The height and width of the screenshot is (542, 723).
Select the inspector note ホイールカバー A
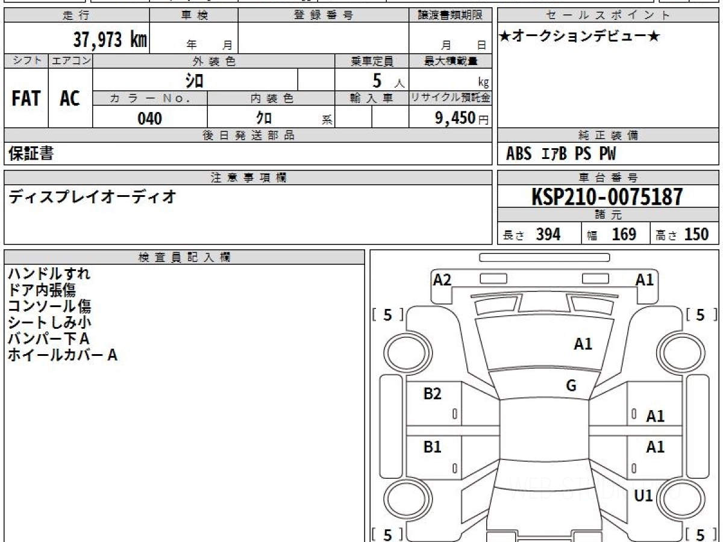tap(62, 355)
